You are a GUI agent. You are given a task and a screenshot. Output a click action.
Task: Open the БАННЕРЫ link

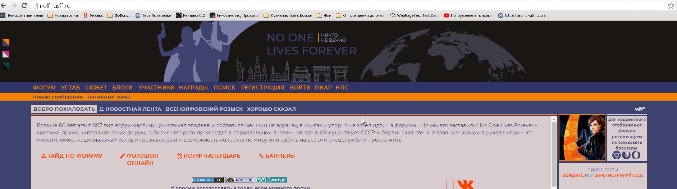(277, 156)
